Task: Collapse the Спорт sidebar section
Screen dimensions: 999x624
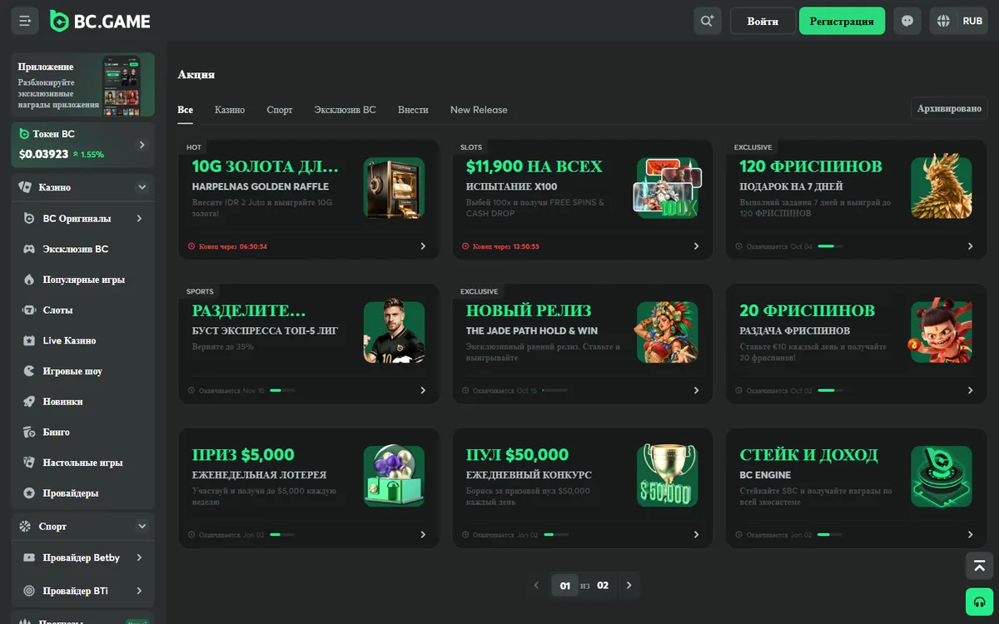Action: pyautogui.click(x=142, y=526)
